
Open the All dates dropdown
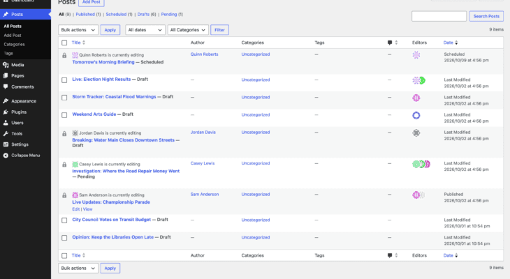tap(145, 30)
